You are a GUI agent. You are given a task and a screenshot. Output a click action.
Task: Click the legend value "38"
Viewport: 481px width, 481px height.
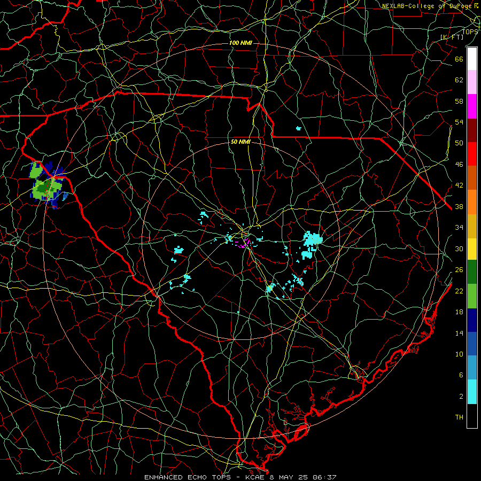pos(459,206)
